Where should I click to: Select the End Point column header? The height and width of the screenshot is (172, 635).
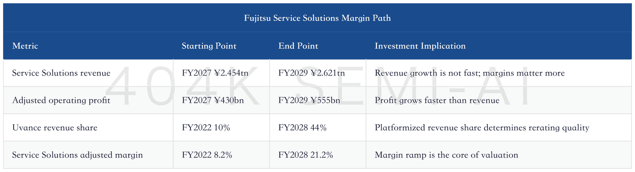[298, 46]
